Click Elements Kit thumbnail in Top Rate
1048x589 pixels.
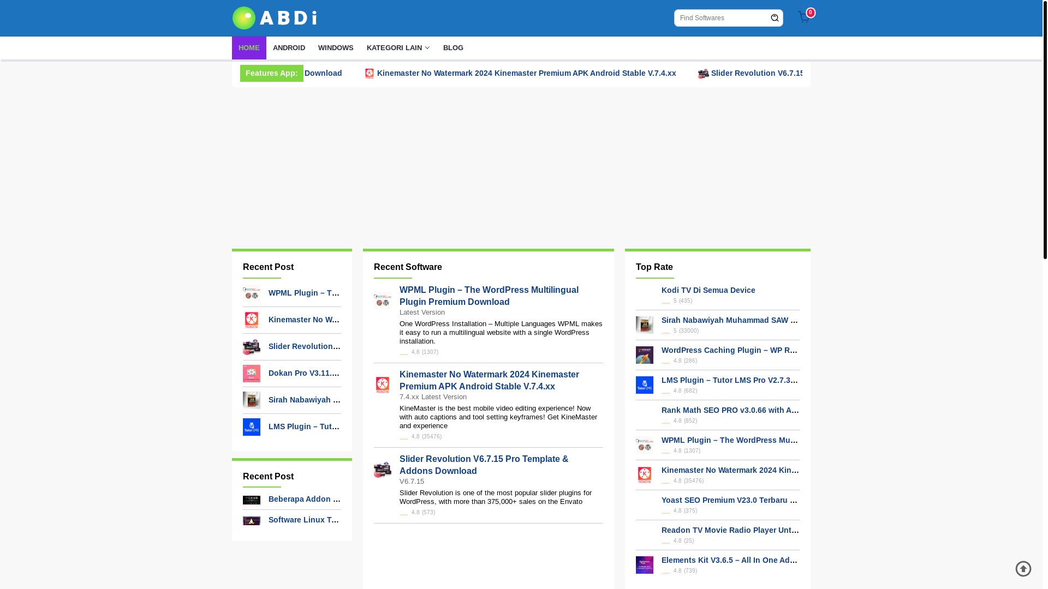(x=645, y=565)
